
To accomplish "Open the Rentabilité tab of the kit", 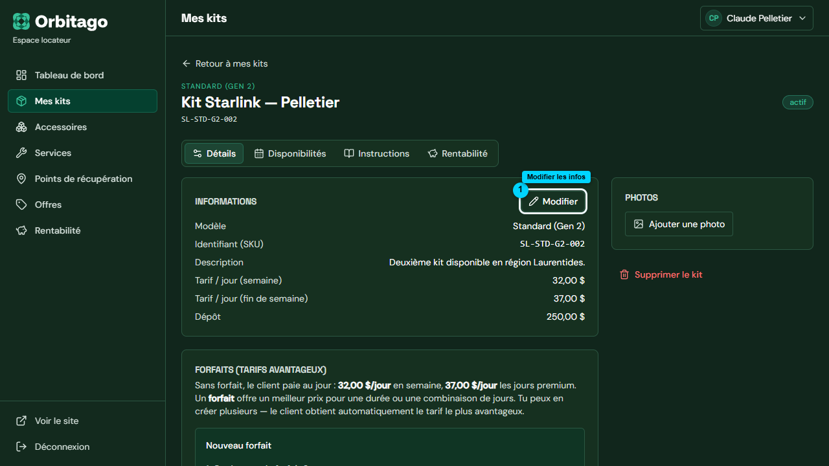I will click(458, 153).
